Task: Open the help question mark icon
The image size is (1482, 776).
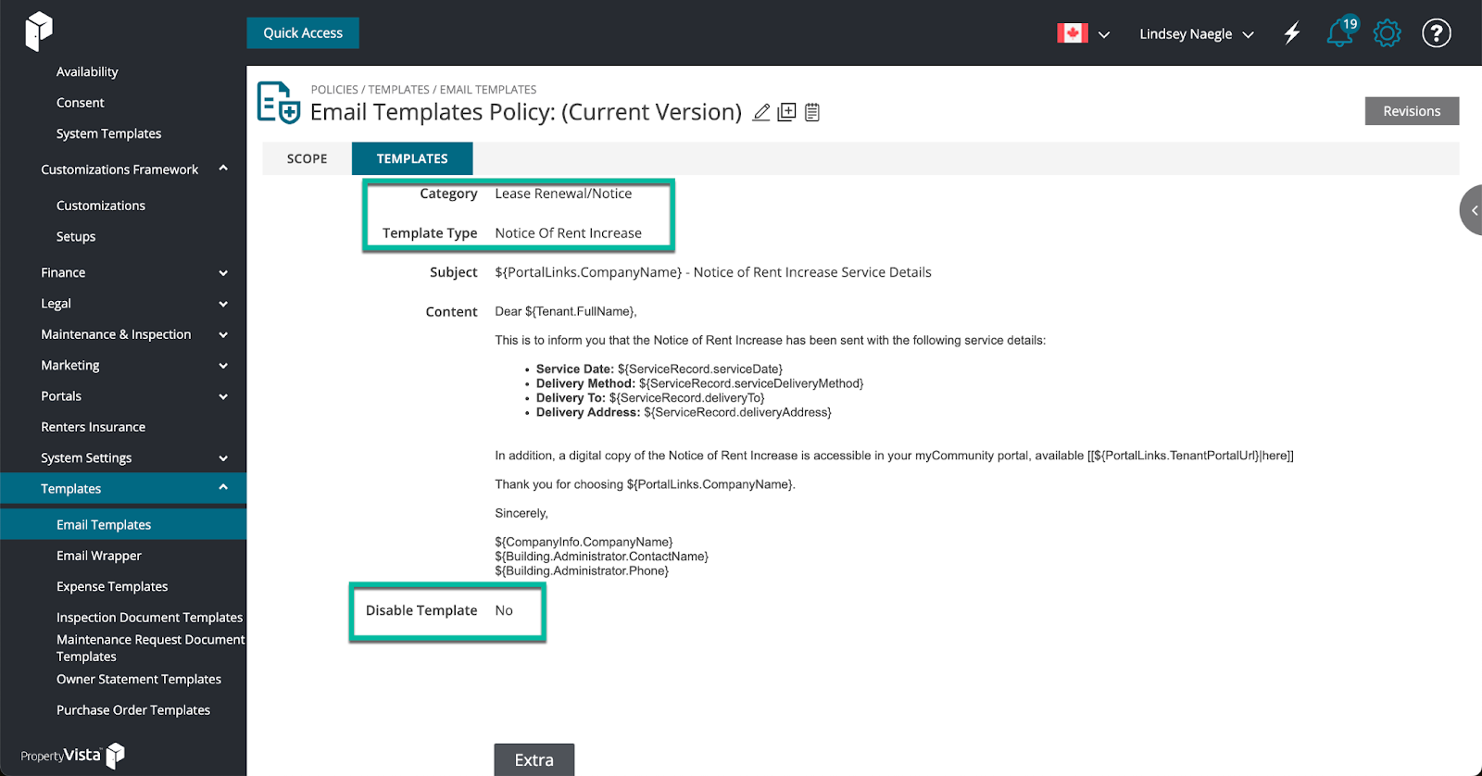Action: click(x=1436, y=33)
